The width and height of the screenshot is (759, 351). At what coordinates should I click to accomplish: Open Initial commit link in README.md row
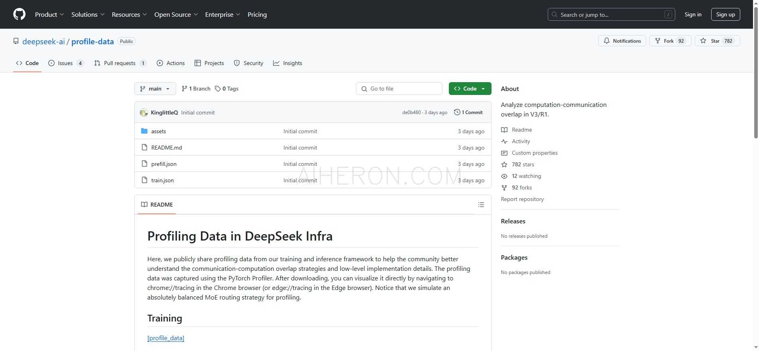tap(300, 148)
